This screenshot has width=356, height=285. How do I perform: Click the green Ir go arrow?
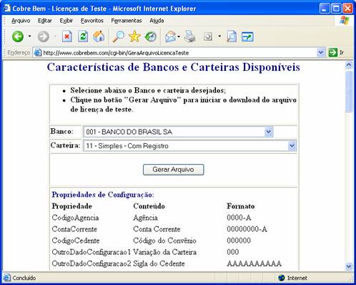tap(333, 52)
